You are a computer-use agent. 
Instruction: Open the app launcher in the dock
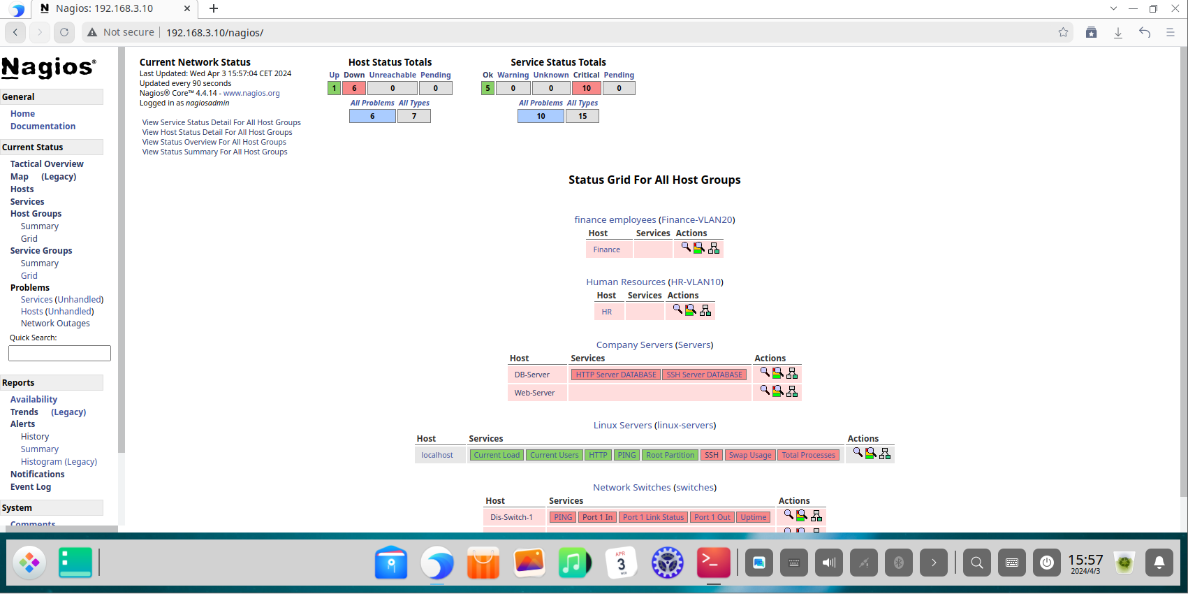click(29, 563)
